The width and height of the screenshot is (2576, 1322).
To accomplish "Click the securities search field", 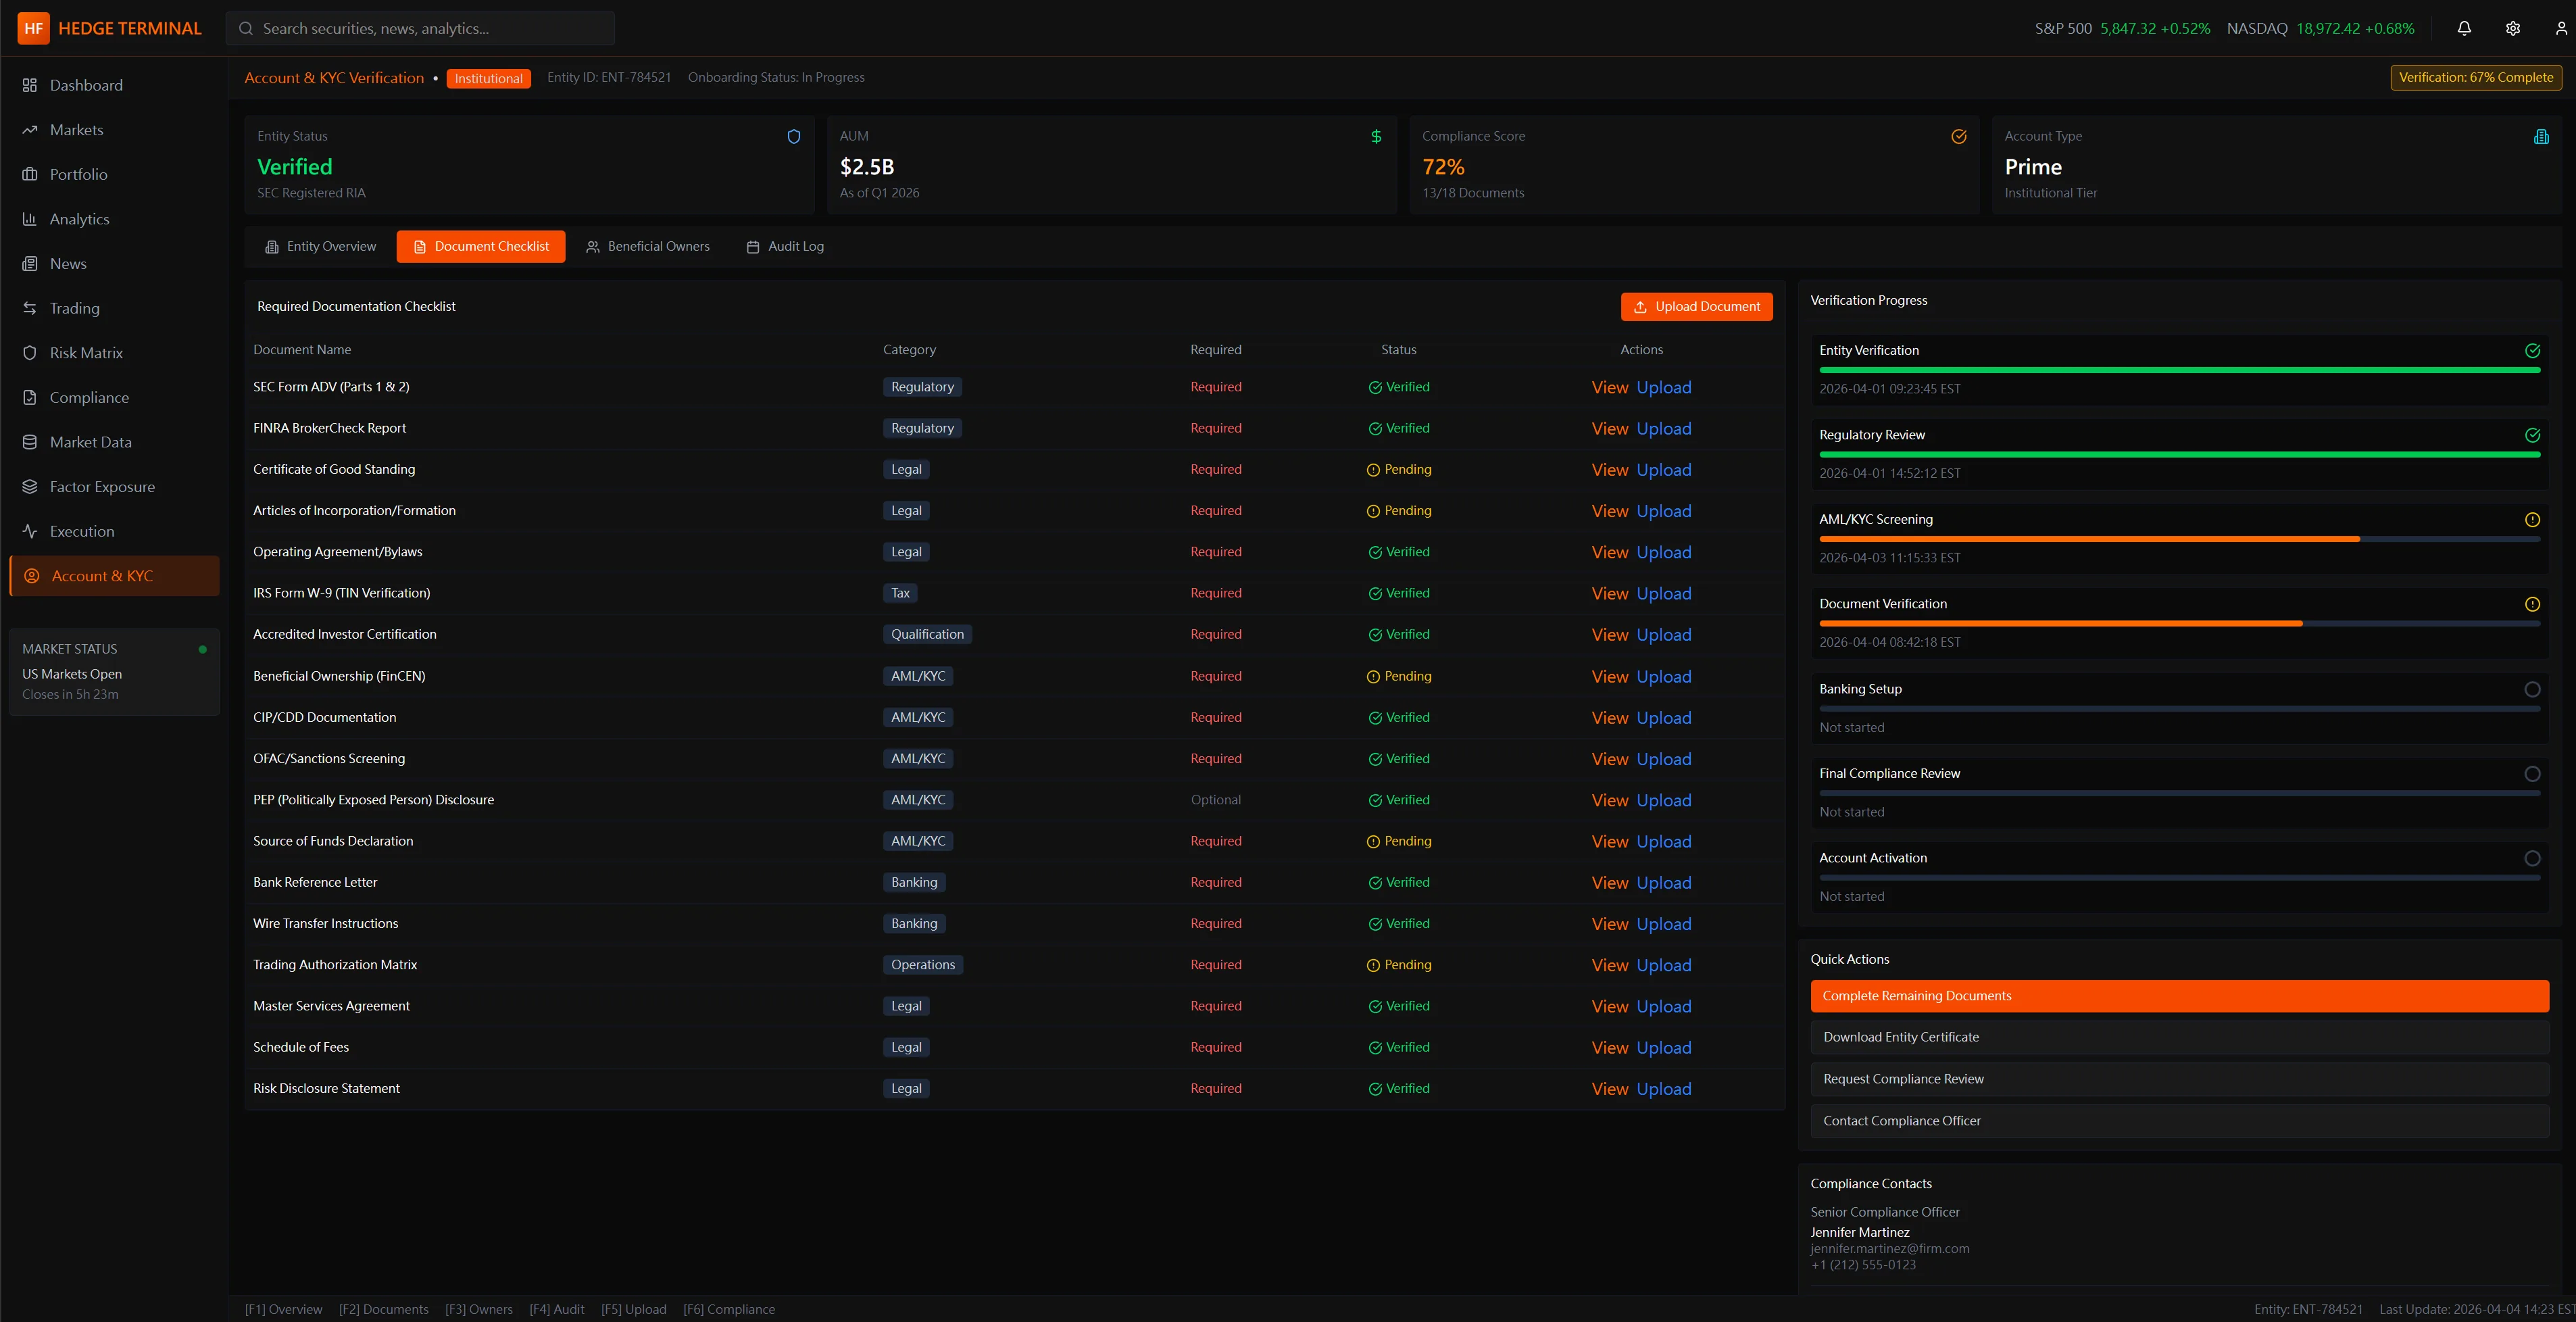I will pos(420,28).
